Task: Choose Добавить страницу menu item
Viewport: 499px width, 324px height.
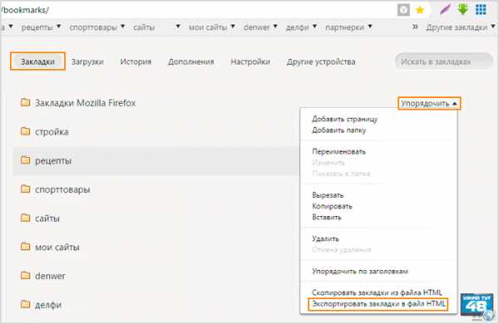Action: pos(344,119)
